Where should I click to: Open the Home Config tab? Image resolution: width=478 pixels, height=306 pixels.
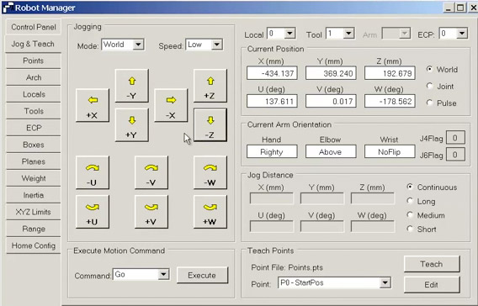[33, 245]
